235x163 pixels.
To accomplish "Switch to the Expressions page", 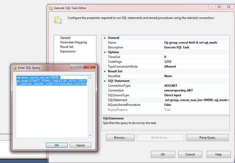I will [68, 51].
